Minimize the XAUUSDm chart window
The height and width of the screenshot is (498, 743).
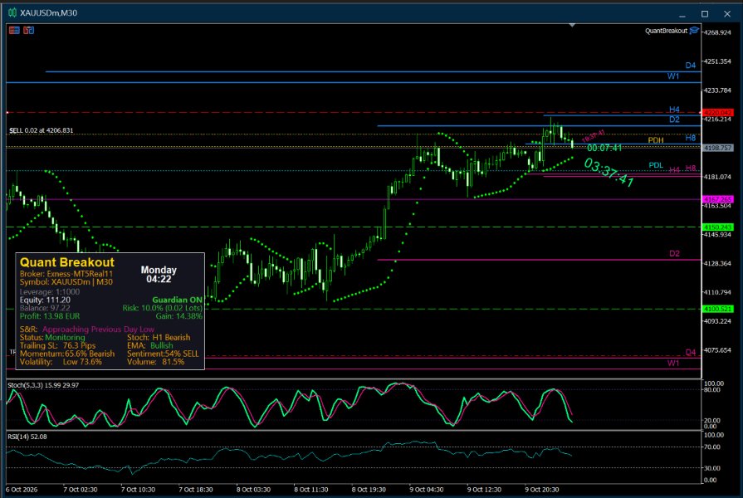682,14
